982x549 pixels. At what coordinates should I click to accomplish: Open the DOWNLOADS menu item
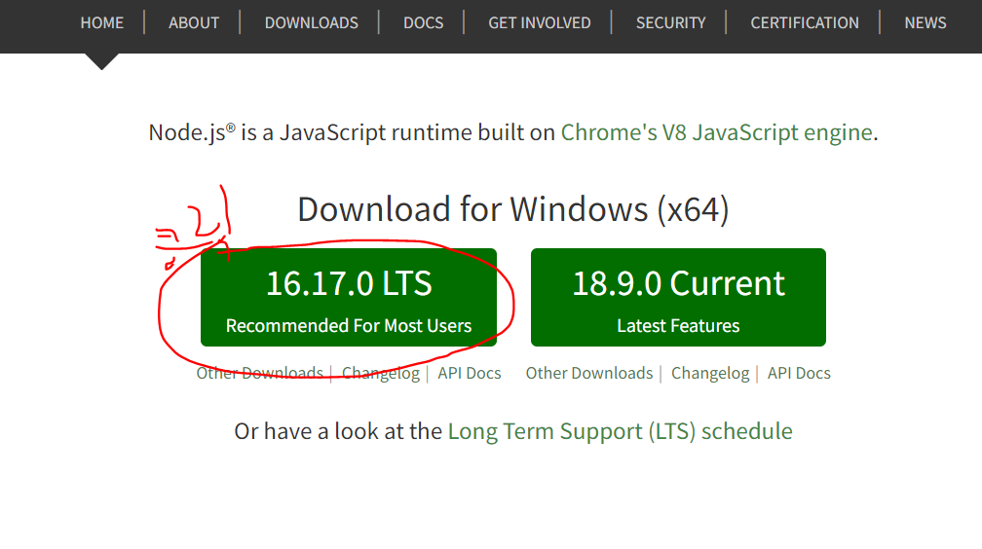(312, 23)
